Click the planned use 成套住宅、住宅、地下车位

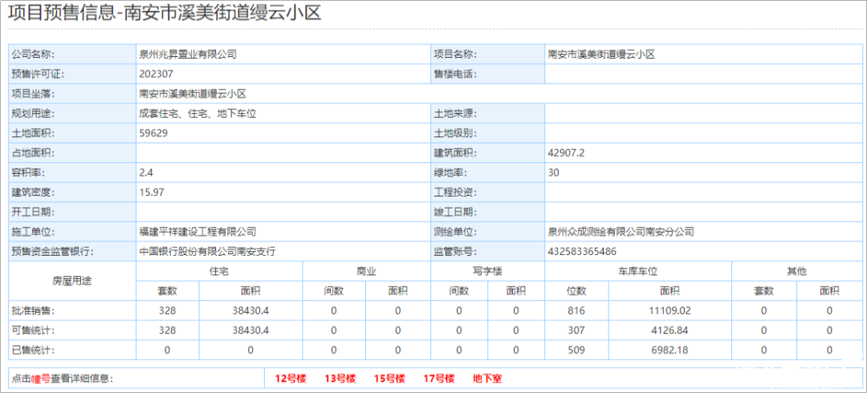(197, 113)
